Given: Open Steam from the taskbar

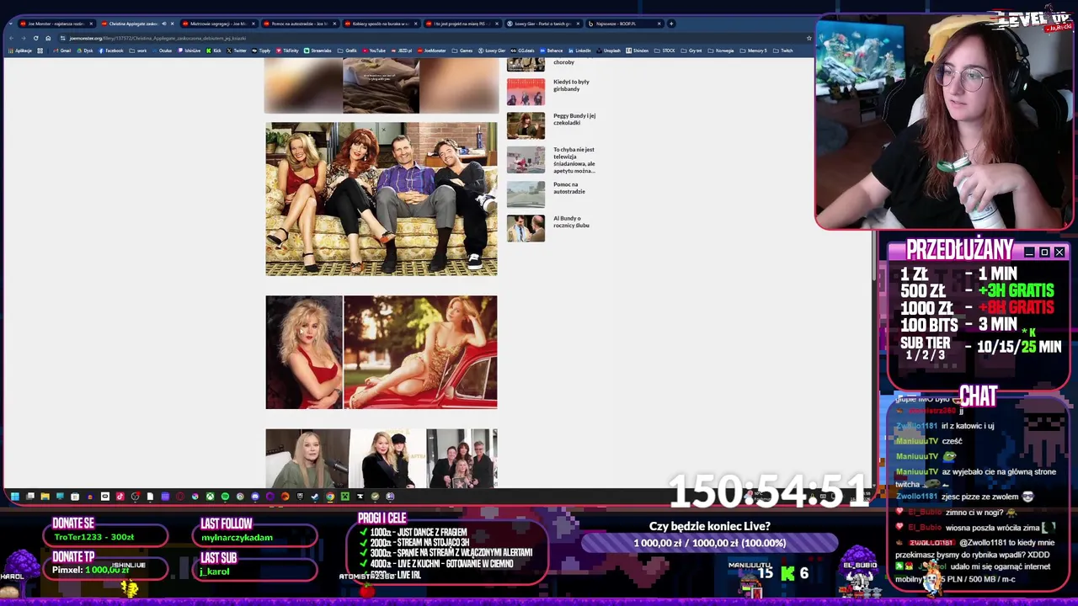Looking at the screenshot, I should click(314, 497).
